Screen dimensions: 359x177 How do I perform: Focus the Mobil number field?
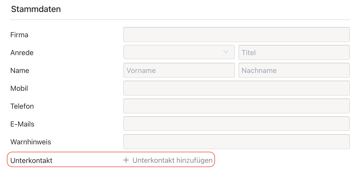click(236, 88)
